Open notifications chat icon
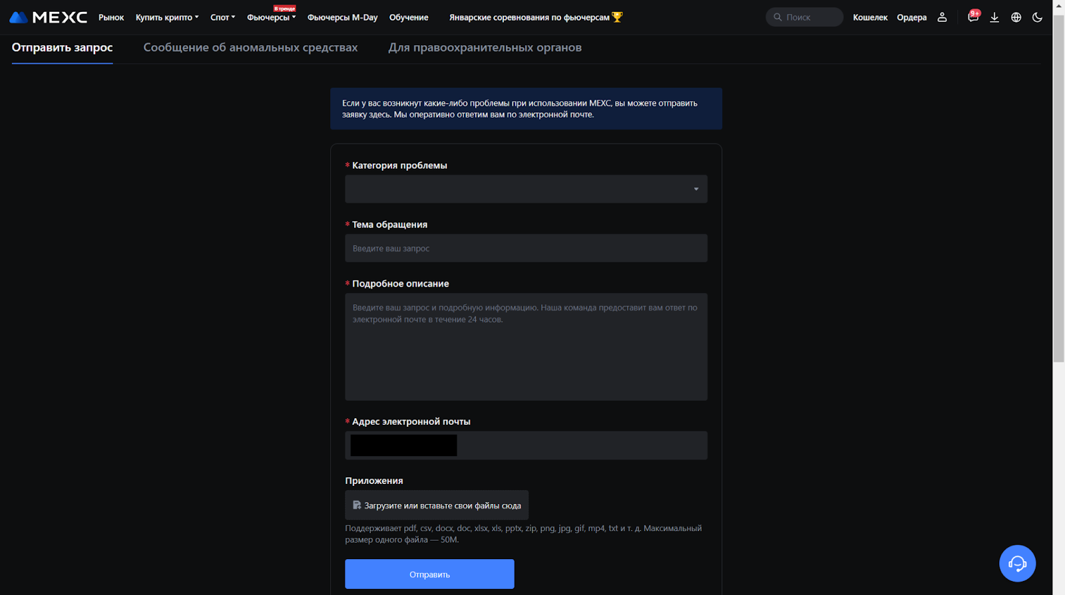The height and width of the screenshot is (595, 1065). [972, 17]
